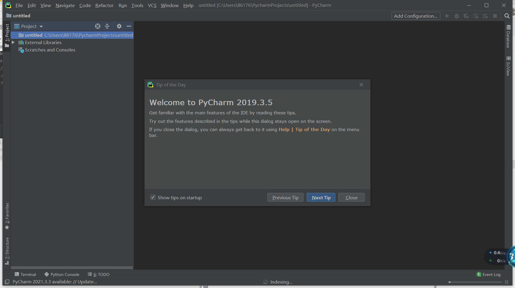Open Search Everywhere magnifier icon
The width and height of the screenshot is (515, 288).
pyautogui.click(x=507, y=16)
